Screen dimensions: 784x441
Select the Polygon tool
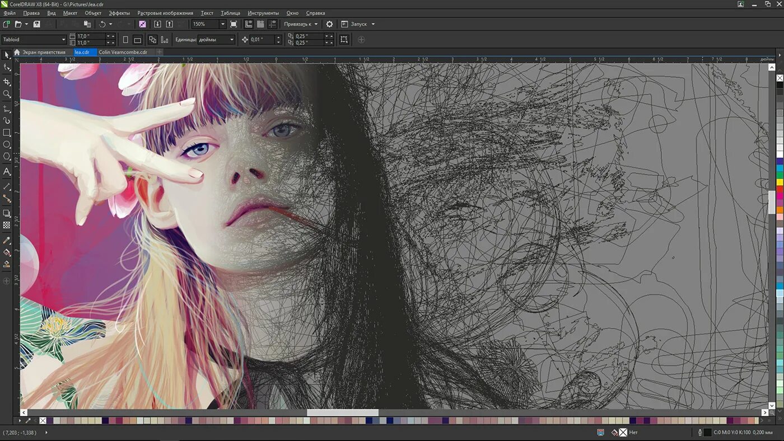(x=7, y=156)
